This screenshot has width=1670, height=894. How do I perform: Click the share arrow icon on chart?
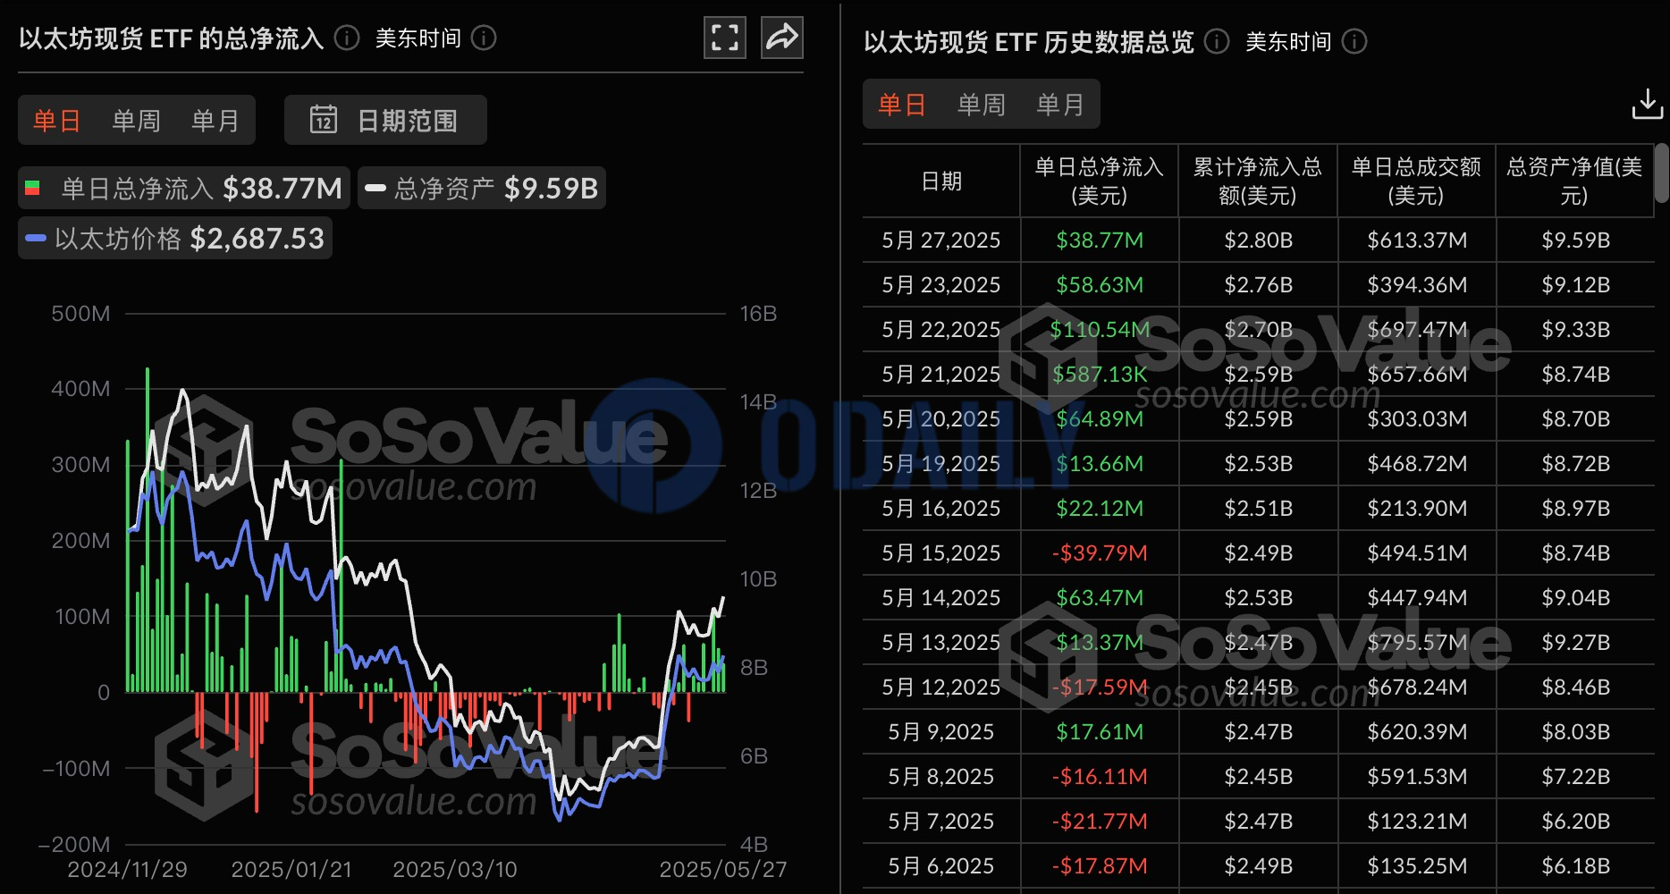(782, 38)
